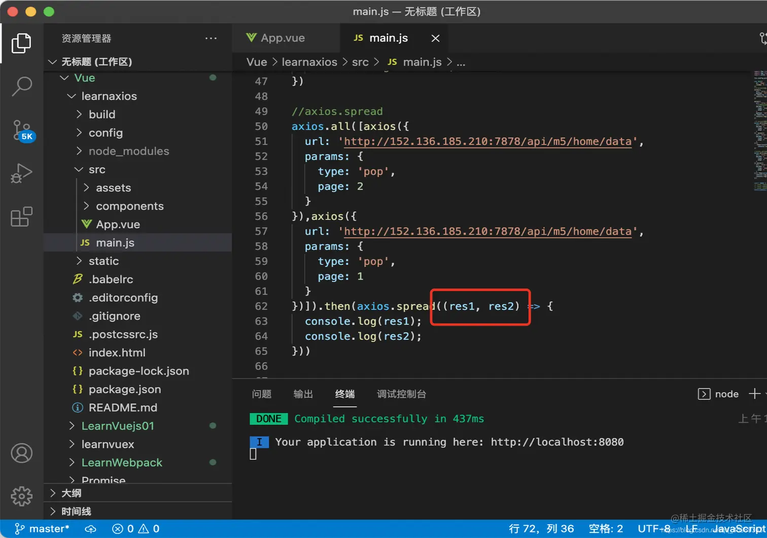The image size is (767, 538).
Task: Open README.md file
Action: pyautogui.click(x=138, y=408)
